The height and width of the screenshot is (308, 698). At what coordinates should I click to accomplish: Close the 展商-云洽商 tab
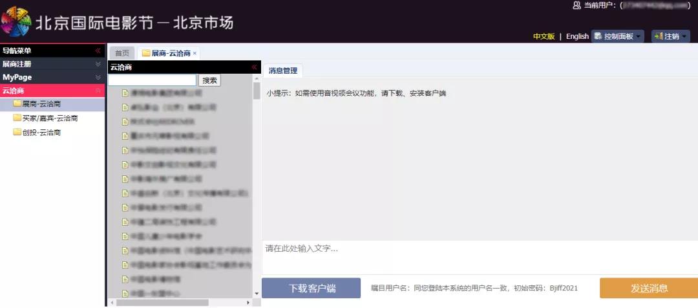click(x=195, y=54)
